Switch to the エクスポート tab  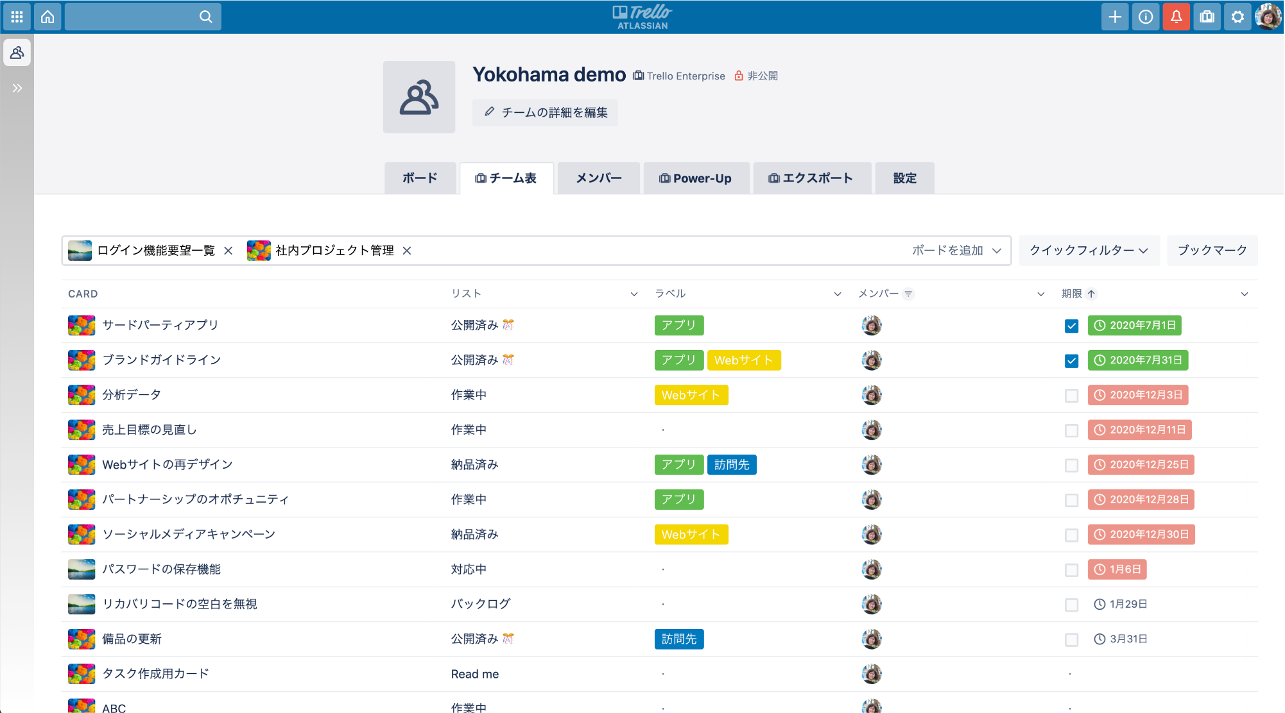(811, 178)
